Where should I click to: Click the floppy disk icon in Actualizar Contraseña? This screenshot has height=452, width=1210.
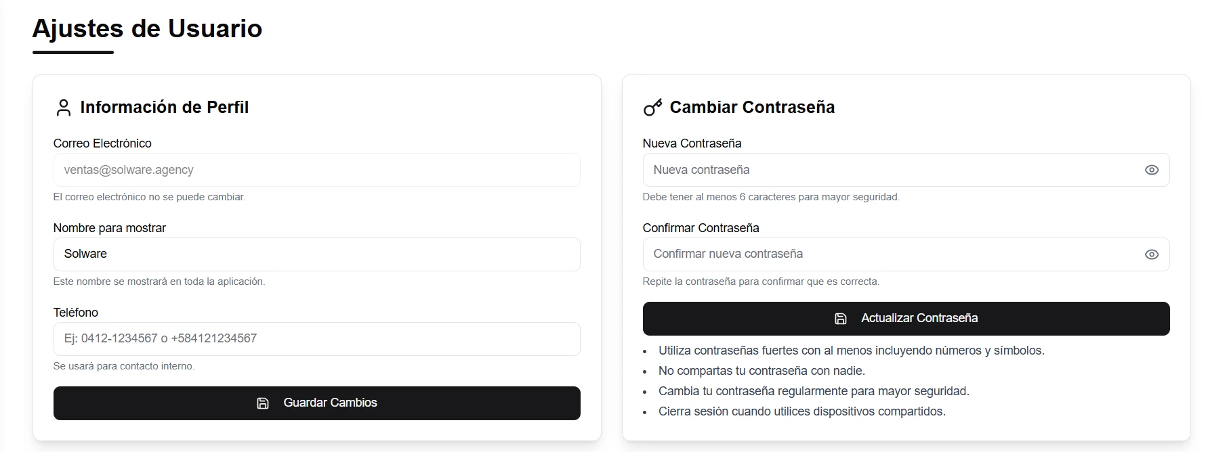pyautogui.click(x=841, y=319)
